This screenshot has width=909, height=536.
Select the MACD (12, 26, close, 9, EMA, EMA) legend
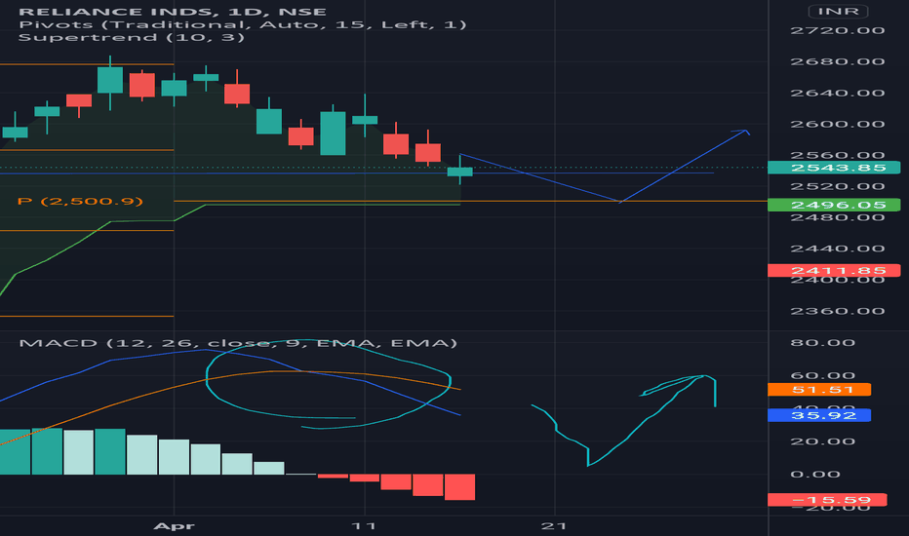click(238, 343)
